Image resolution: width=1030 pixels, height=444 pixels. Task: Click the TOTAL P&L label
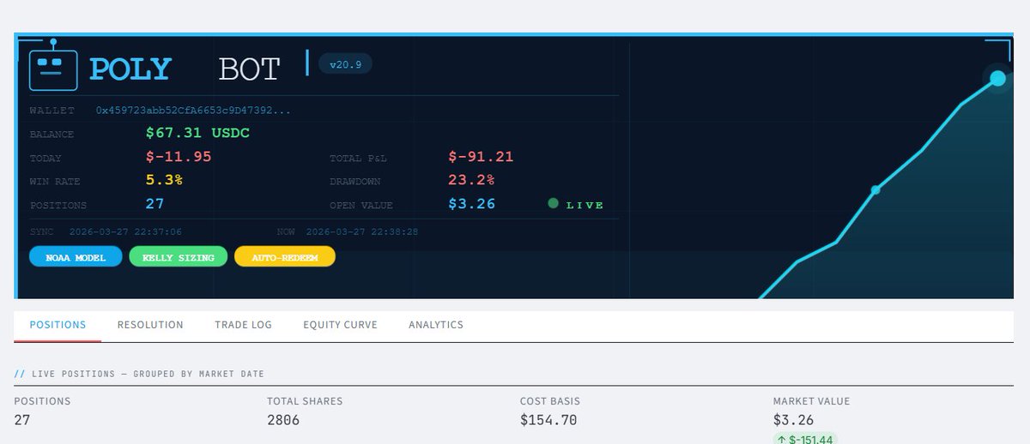(359, 159)
